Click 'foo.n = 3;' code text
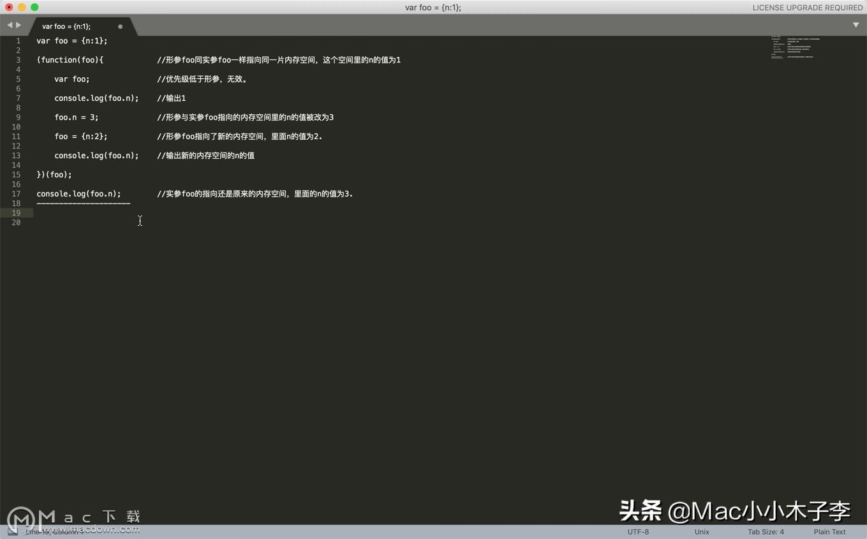867x539 pixels. 77,117
